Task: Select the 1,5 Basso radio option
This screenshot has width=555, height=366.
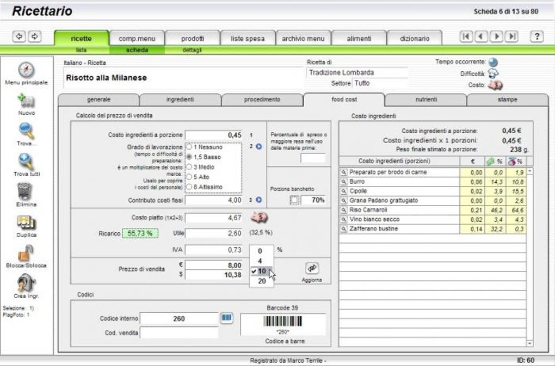Action: [189, 157]
